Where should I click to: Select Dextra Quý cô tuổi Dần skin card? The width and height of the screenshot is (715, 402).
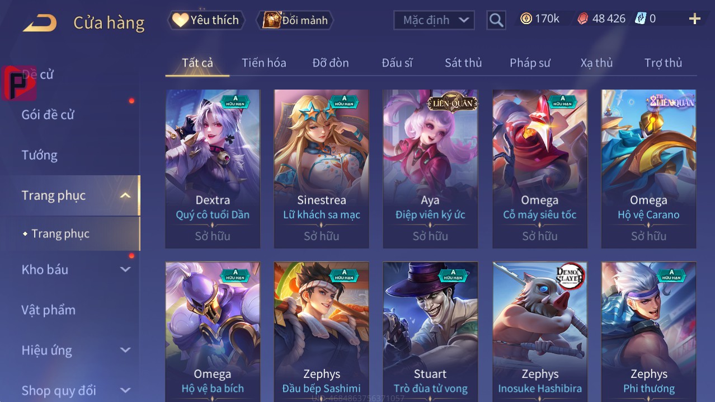coord(213,169)
